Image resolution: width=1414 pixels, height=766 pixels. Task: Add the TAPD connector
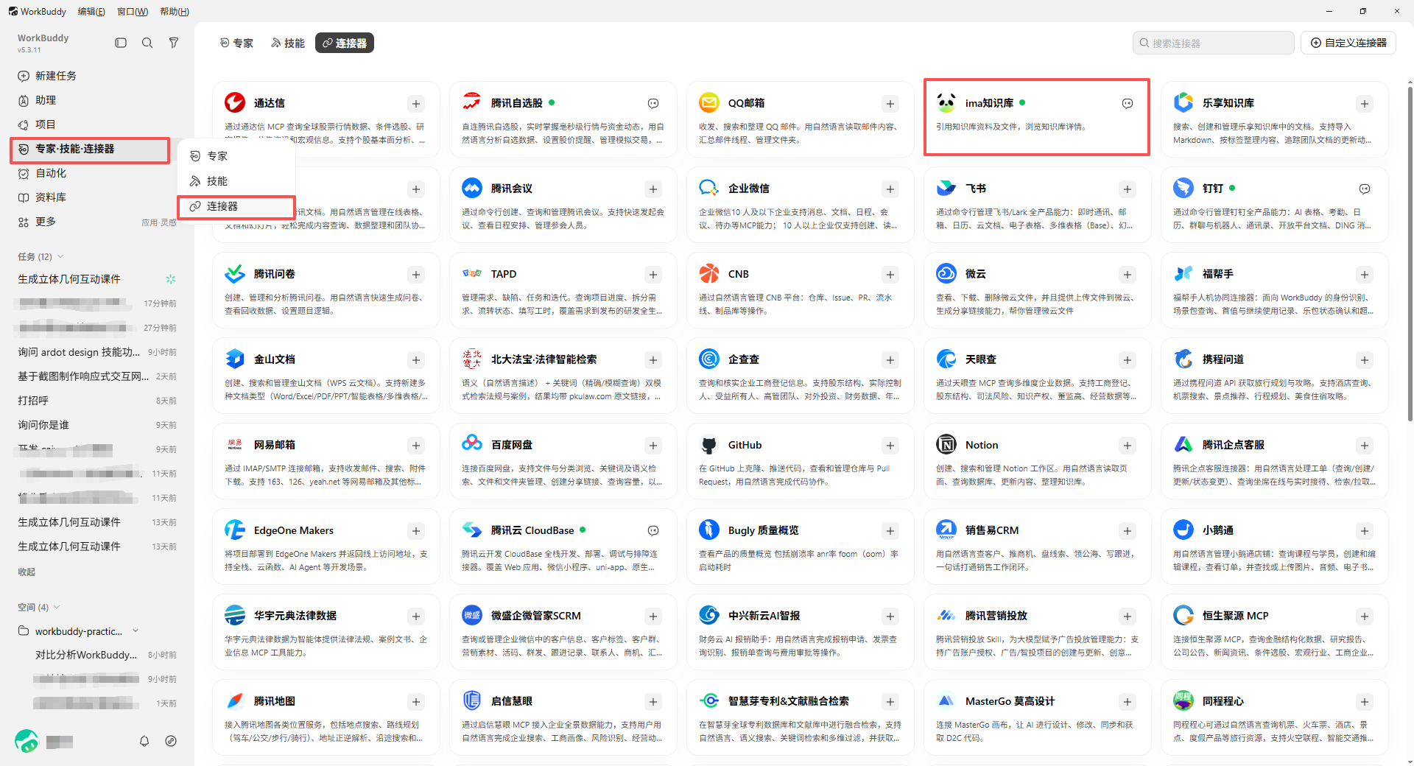coord(653,275)
